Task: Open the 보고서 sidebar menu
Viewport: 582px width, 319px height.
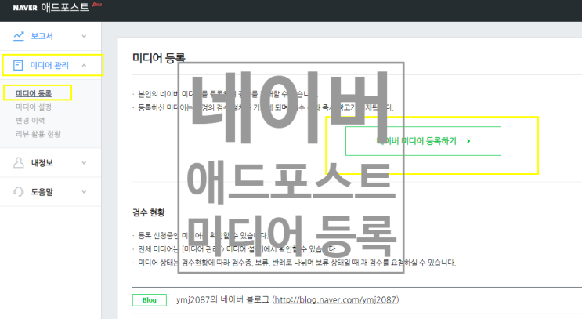Action: click(x=50, y=36)
